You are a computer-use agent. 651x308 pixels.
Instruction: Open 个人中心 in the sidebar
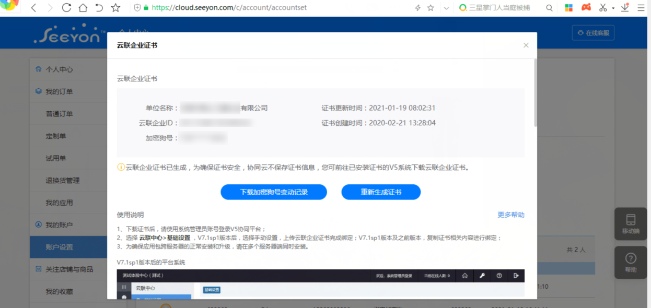point(59,69)
